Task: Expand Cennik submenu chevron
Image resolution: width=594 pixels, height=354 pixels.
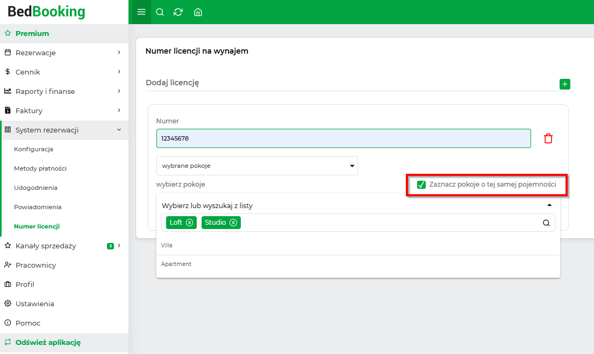Action: (x=119, y=72)
